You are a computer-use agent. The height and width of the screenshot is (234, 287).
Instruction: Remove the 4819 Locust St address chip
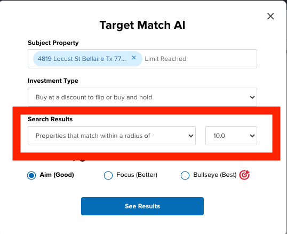(x=134, y=58)
